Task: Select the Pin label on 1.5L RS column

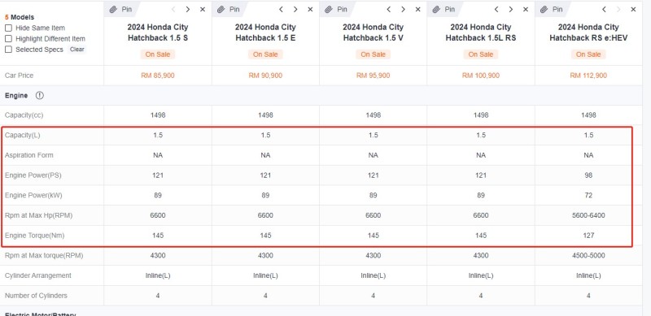Action: (450, 9)
